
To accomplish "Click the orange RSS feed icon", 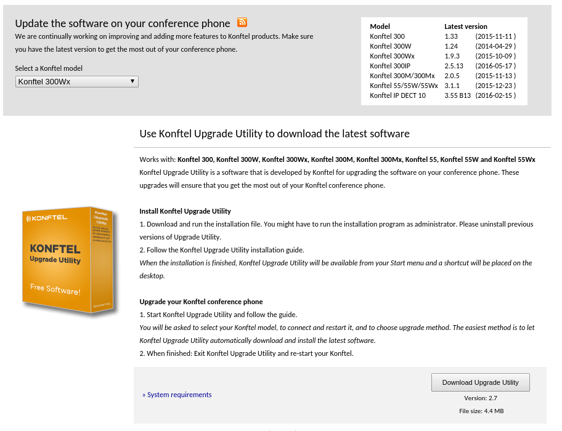I will click(242, 22).
